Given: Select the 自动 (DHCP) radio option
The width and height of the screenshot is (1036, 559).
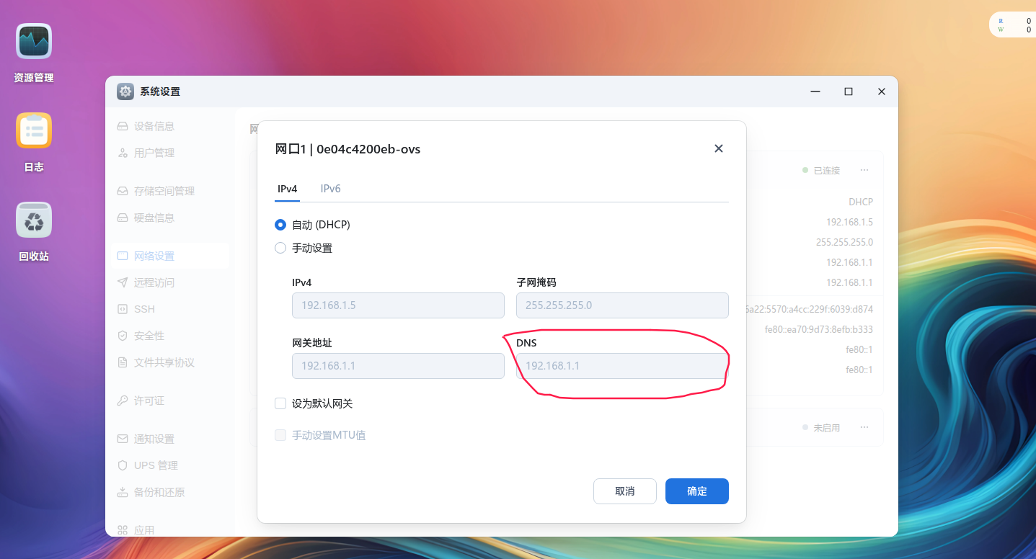Looking at the screenshot, I should click(280, 225).
